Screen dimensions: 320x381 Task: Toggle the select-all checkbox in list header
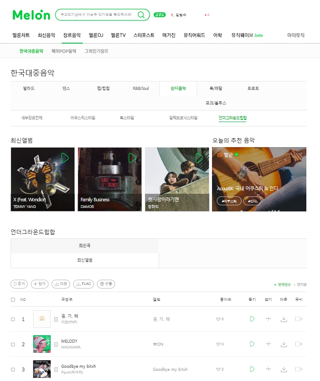tap(13, 300)
